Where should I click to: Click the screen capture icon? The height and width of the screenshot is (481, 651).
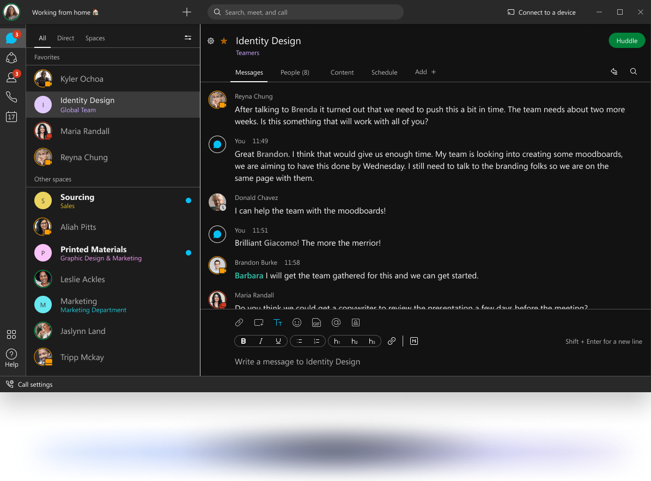pos(259,322)
